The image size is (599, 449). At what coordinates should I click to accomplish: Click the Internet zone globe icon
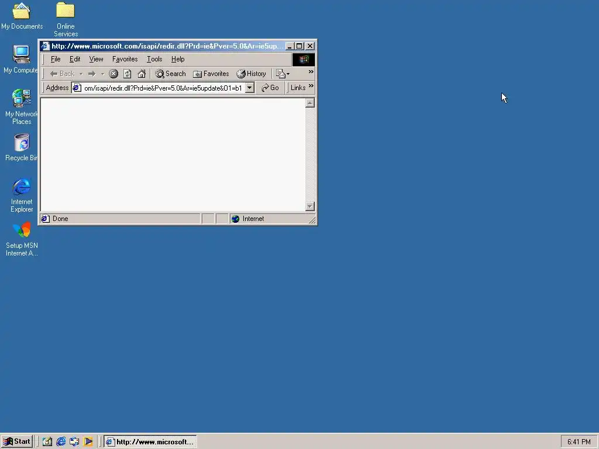[235, 219]
